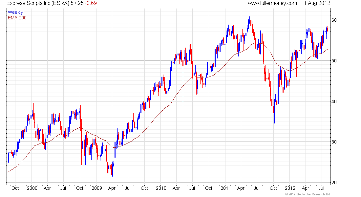This screenshot has width=361, height=197.
Task: Click the 2012 year label on time axis
Action: [290, 188]
